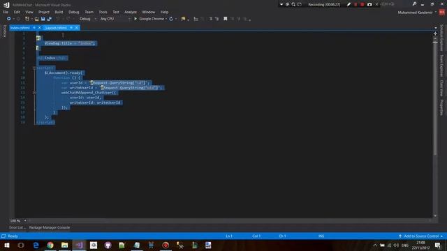Open the Package Manager Console tab
447x251 pixels.
[50, 227]
